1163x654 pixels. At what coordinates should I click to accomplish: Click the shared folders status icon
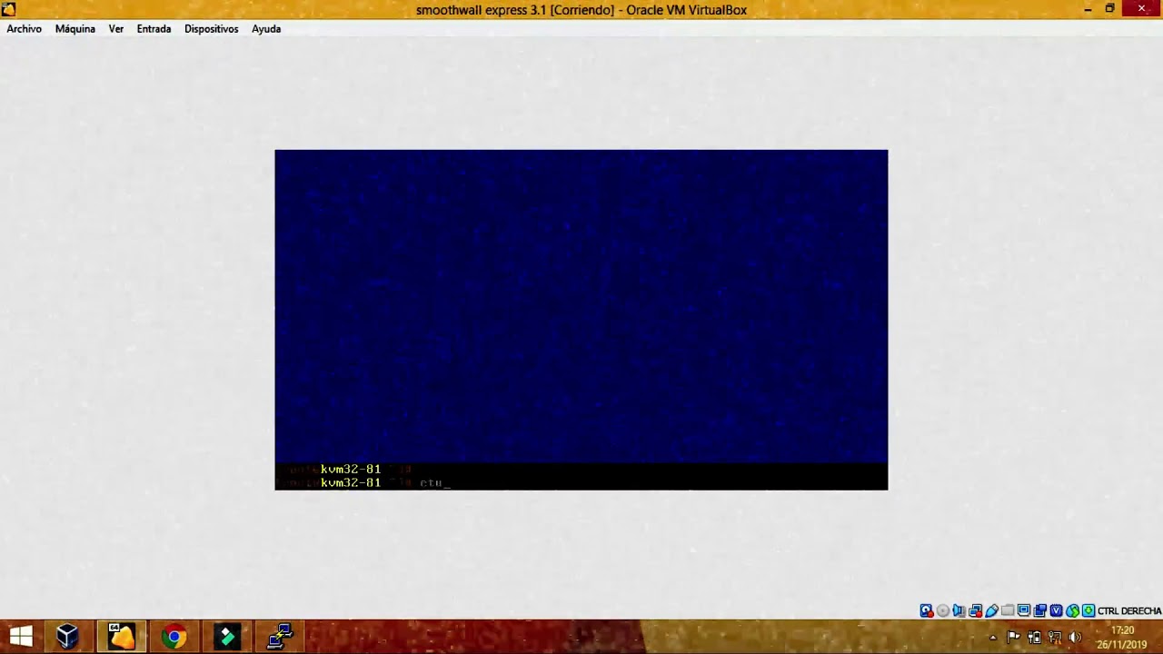[1008, 610]
